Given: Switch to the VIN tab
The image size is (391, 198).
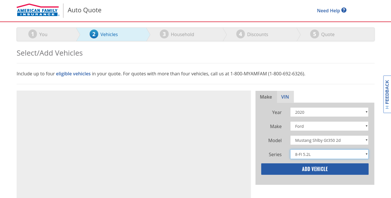Looking at the screenshot, I should pyautogui.click(x=285, y=97).
